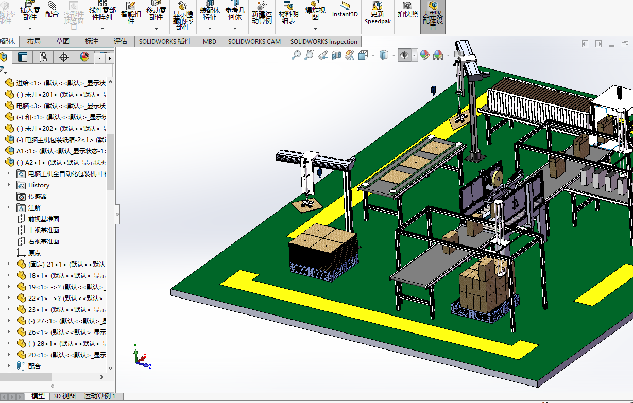This screenshot has width=633, height=403.
Task: Click the manager tabs right scroll arrow
Action: coord(109,58)
